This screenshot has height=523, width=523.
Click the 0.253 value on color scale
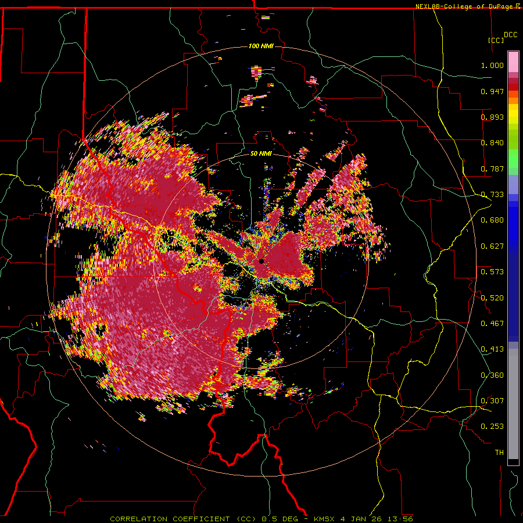coord(492,427)
